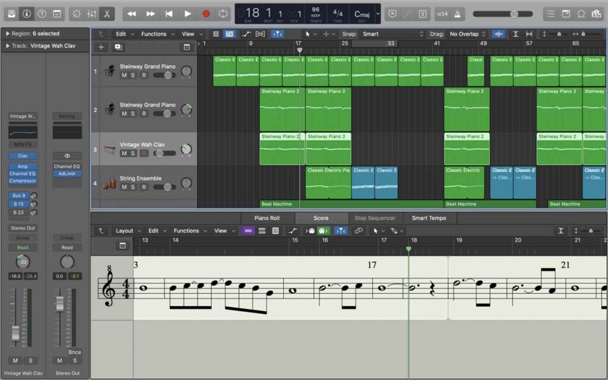This screenshot has height=380, width=608.
Task: Open the Editors scissors icon
Action: click(107, 14)
